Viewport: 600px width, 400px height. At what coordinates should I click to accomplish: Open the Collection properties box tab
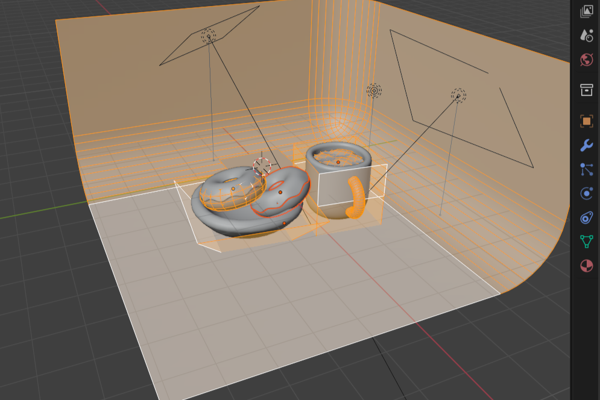586,90
